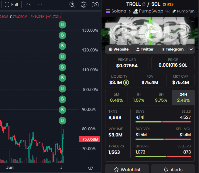Image resolution: width=199 pixels, height=173 pixels.
Task: Click the C75.050M close value in legend
Action: pyautogui.click(x=19, y=17)
